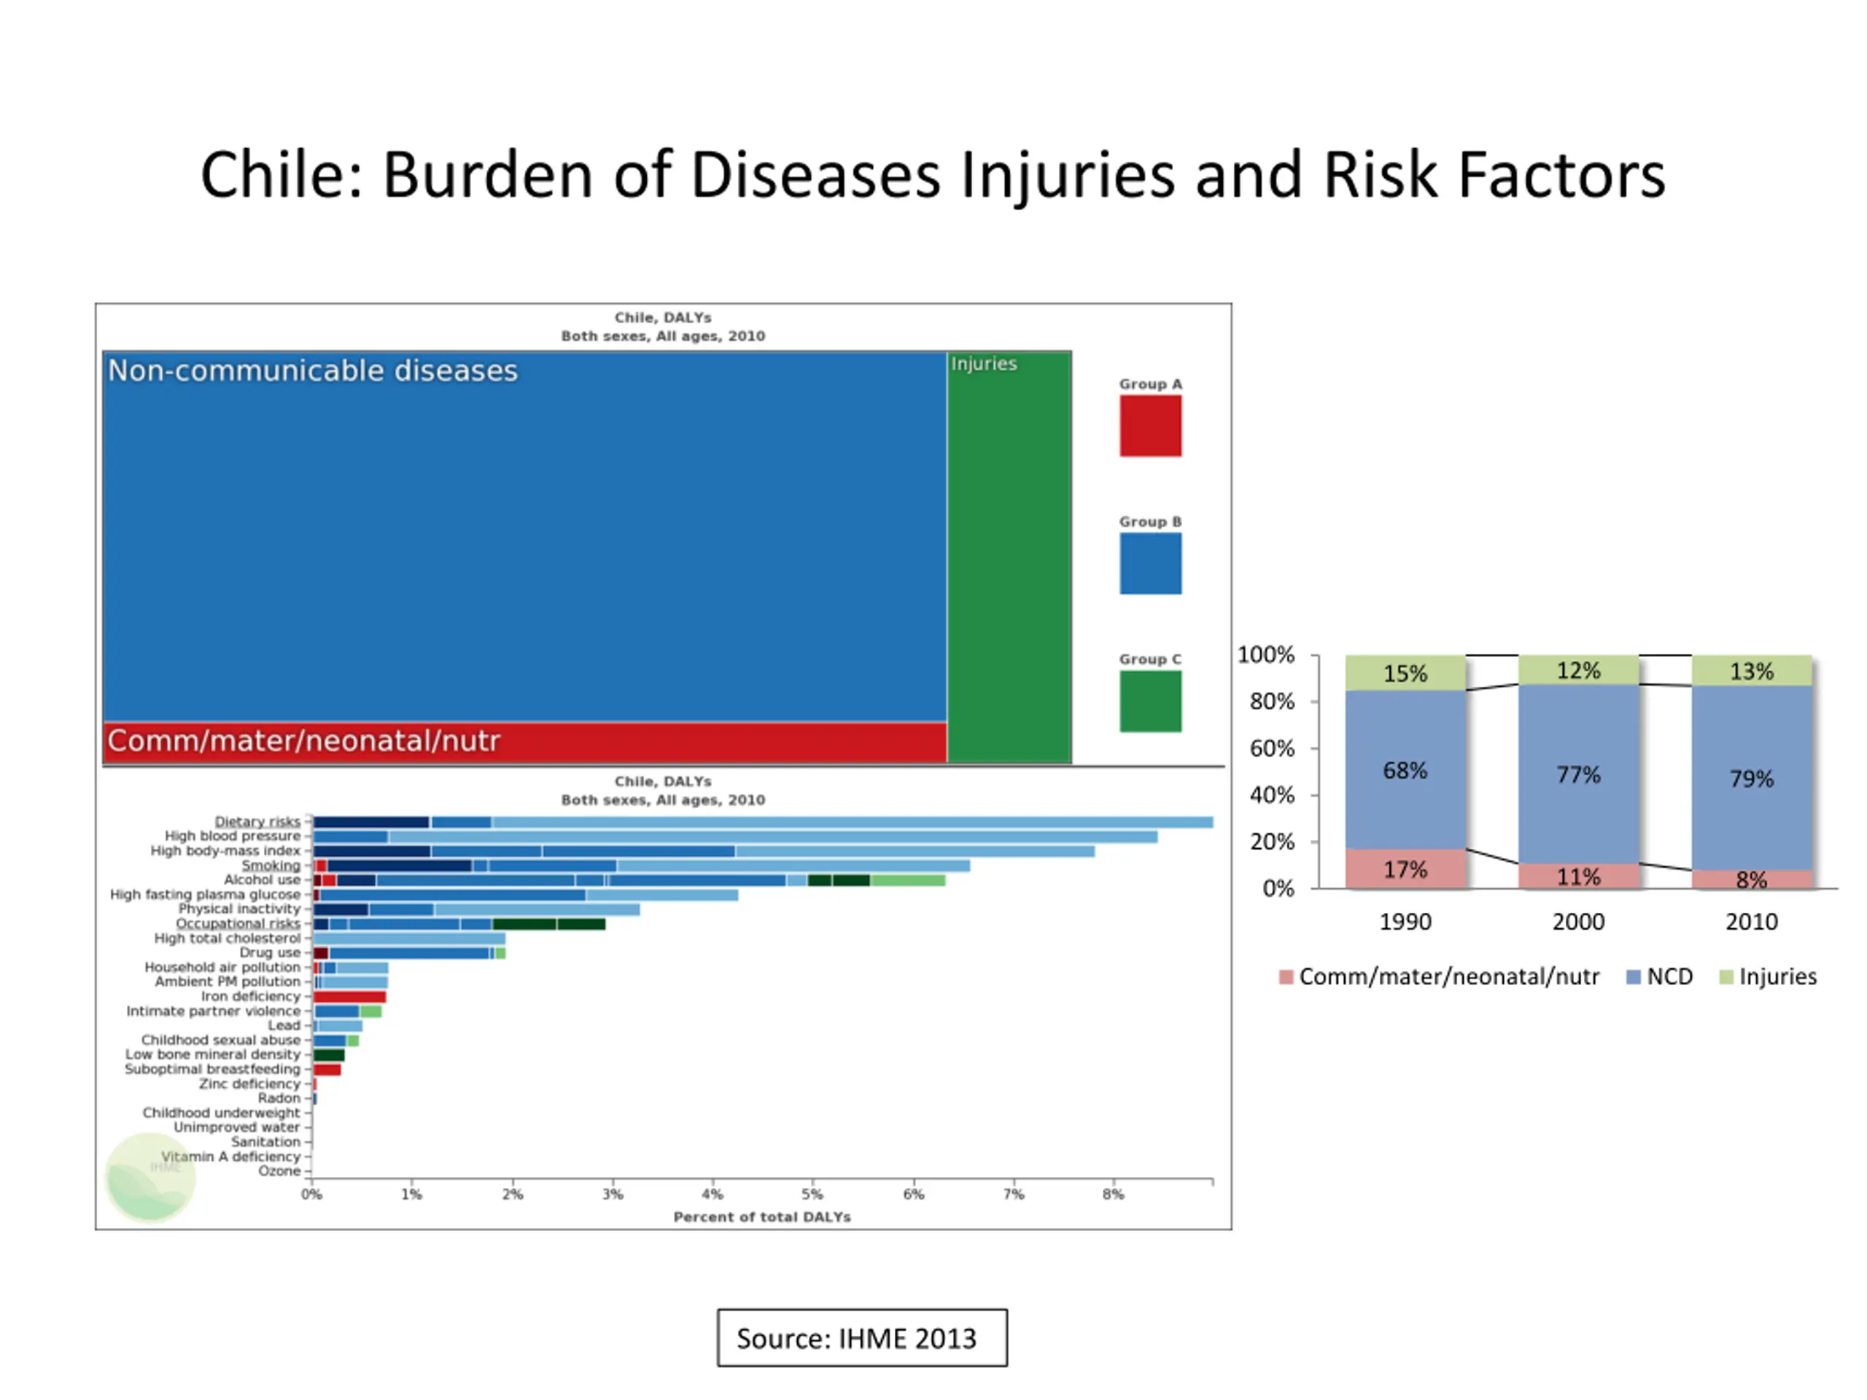Click the 'Smoking' bar label

click(x=270, y=865)
